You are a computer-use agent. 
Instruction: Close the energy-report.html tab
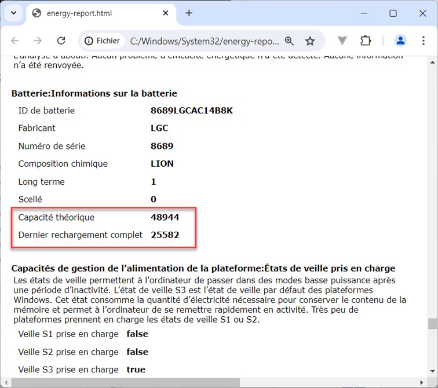click(x=165, y=13)
